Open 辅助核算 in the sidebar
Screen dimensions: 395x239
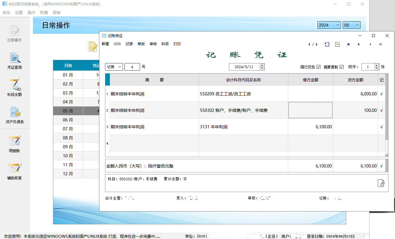click(14, 171)
